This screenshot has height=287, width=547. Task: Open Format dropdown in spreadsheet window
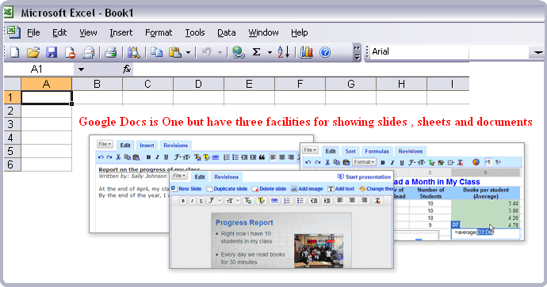coord(364,162)
